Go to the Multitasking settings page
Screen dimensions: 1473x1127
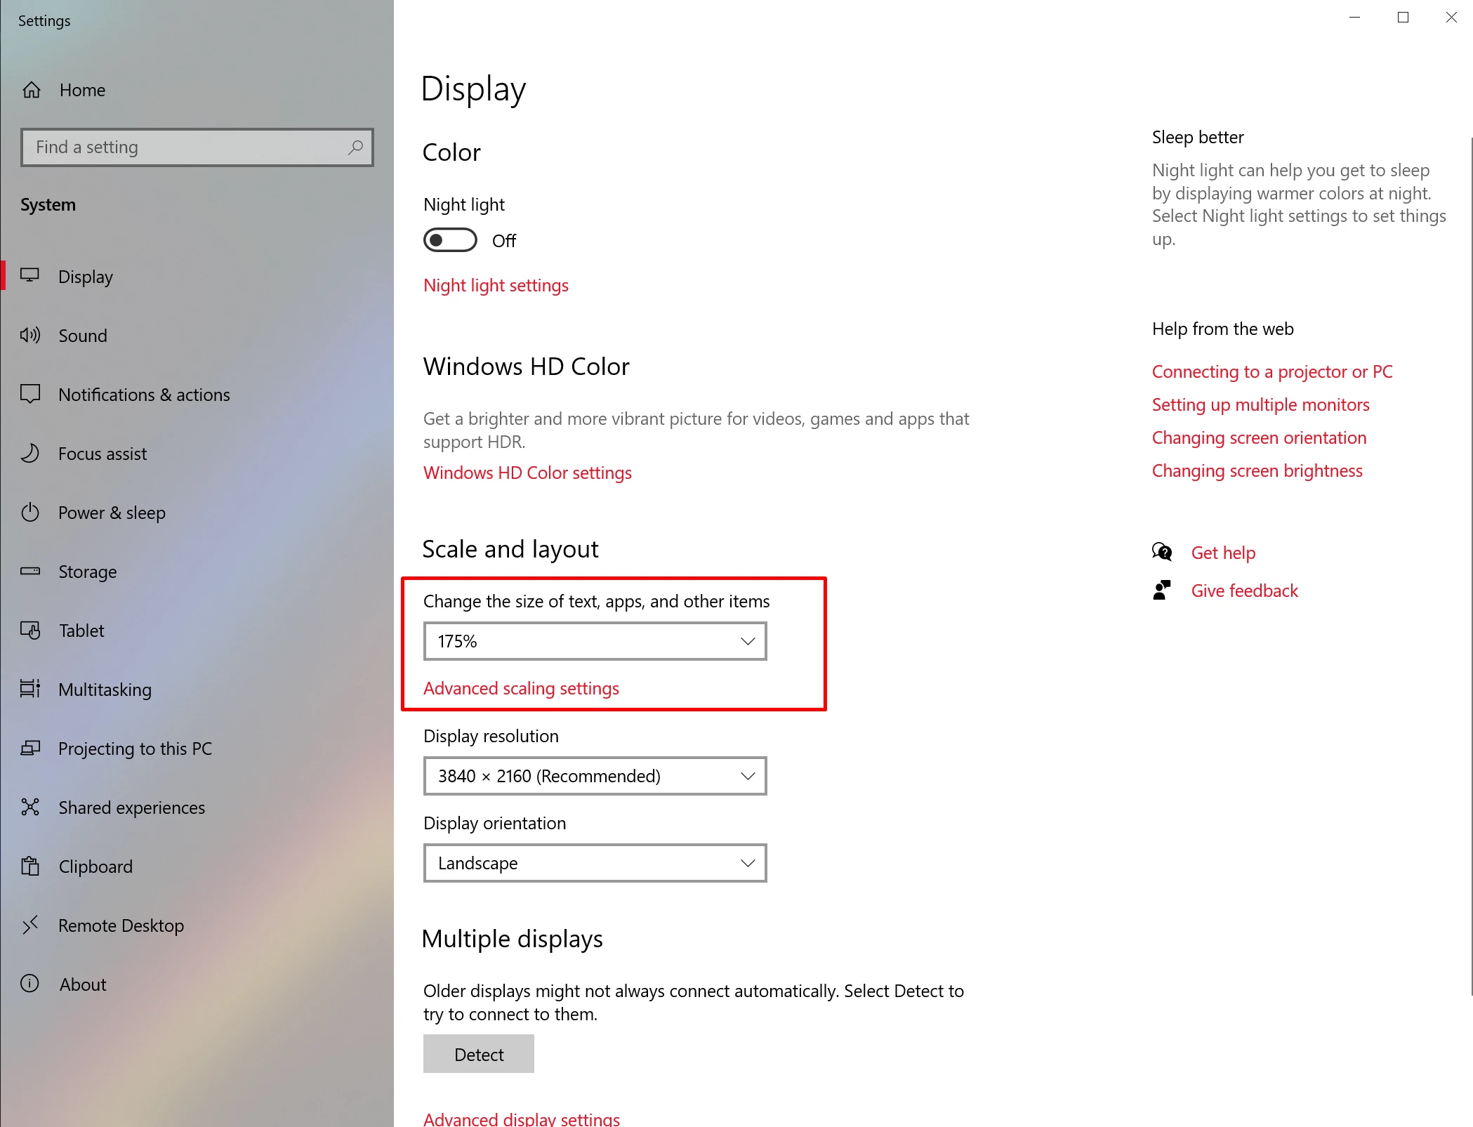click(x=105, y=690)
